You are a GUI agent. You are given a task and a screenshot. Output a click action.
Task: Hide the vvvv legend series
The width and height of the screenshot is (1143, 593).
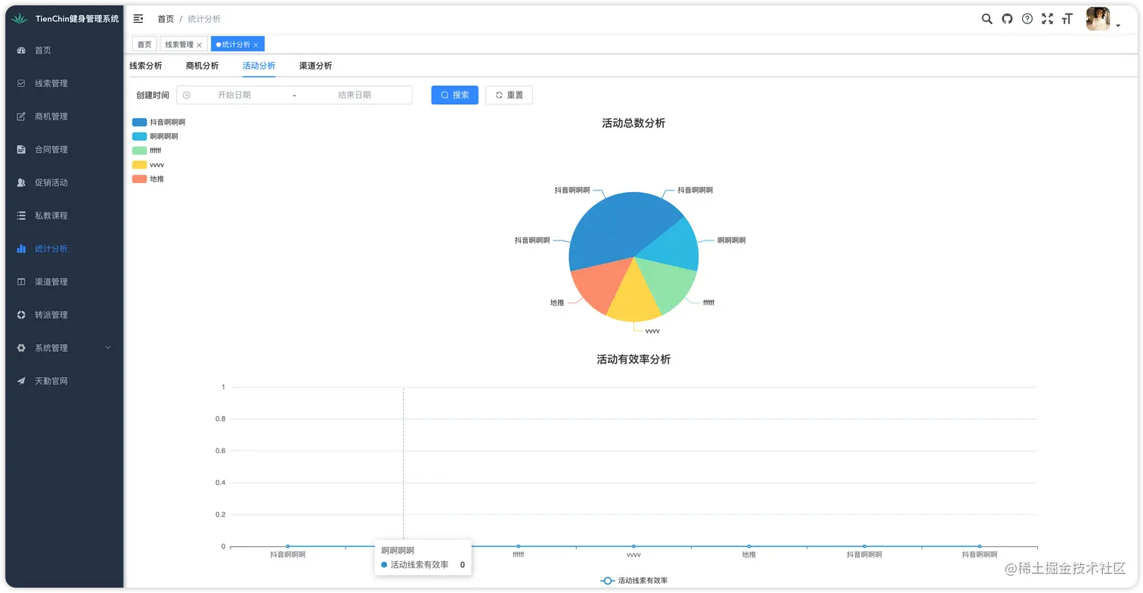[149, 164]
